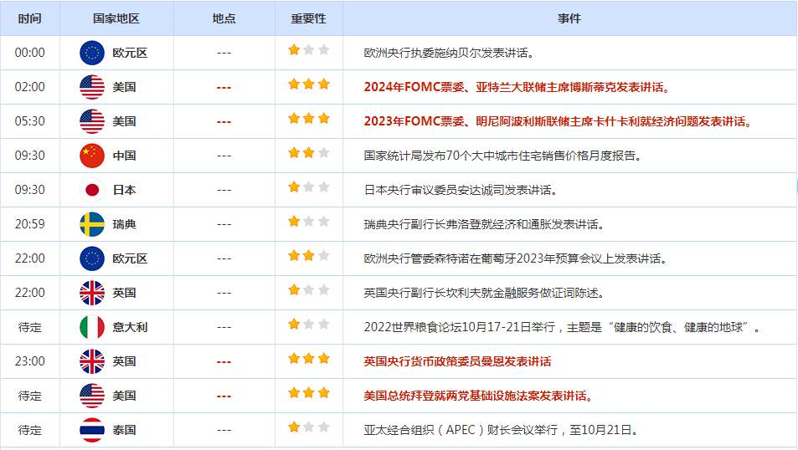Click the China flag icon
Screen dimensions: 798x450
(92, 156)
